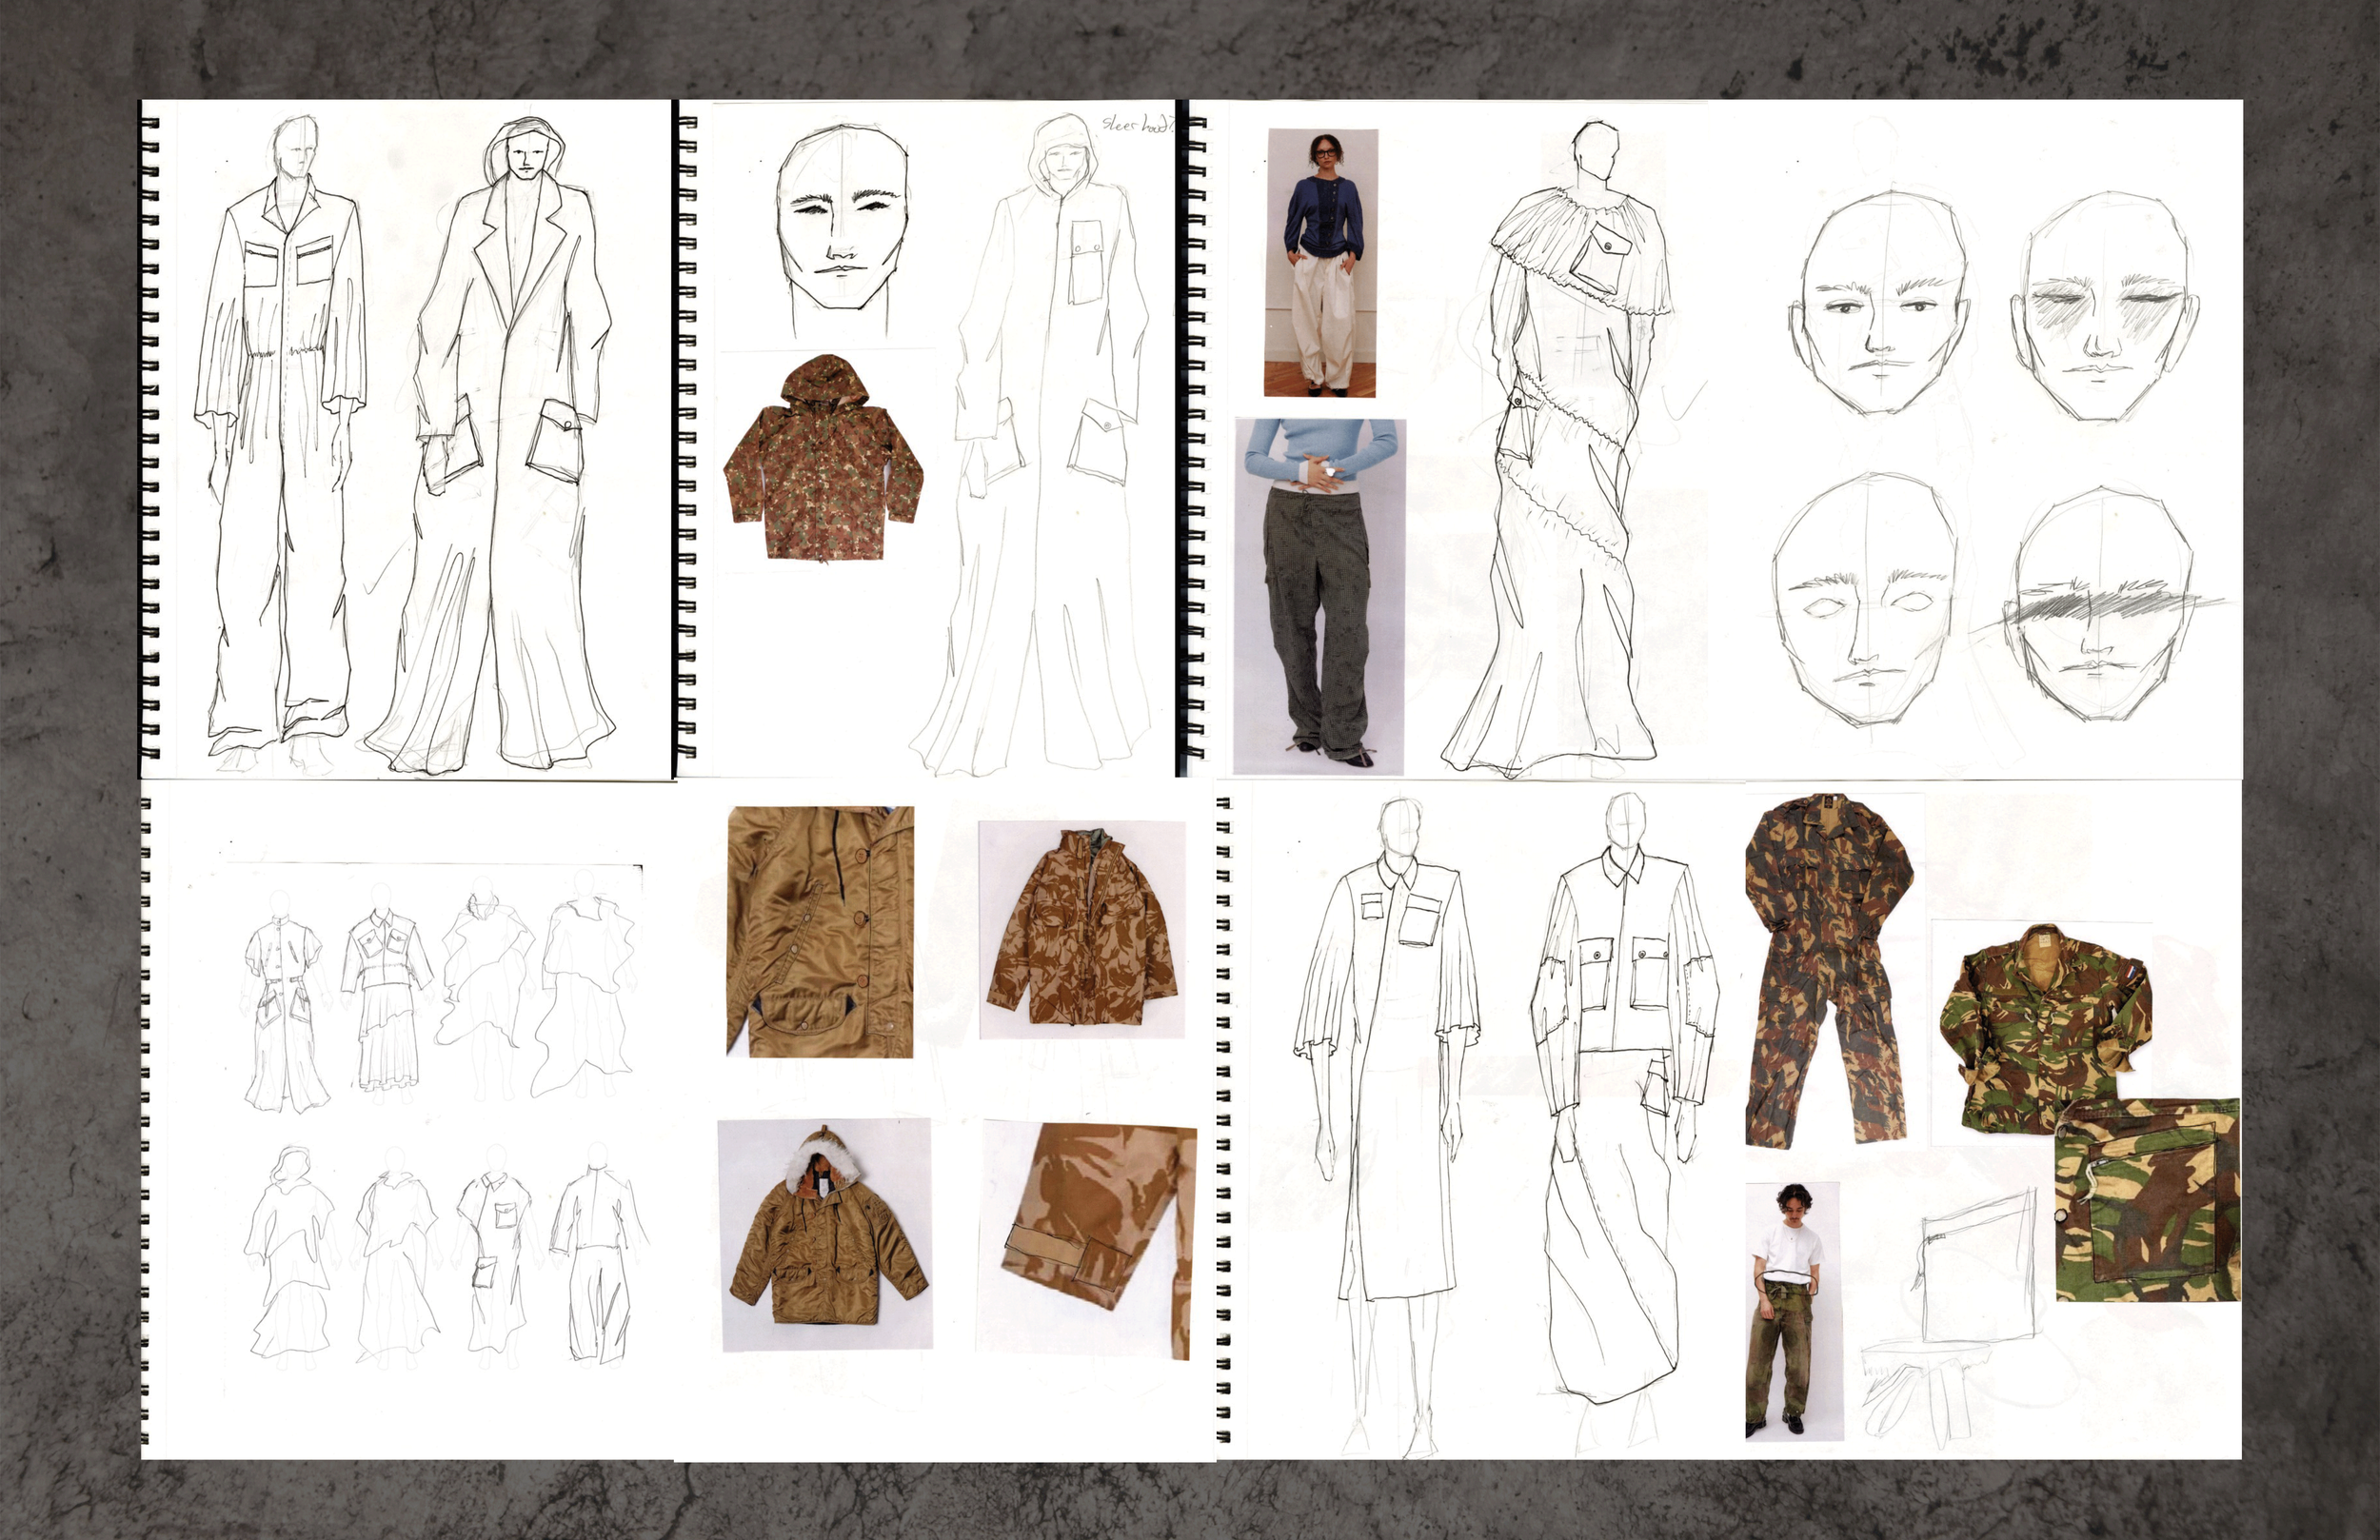Screen dimensions: 2380x1540
Task: Select the tan satin jacket closeup
Action: (x=820, y=931)
